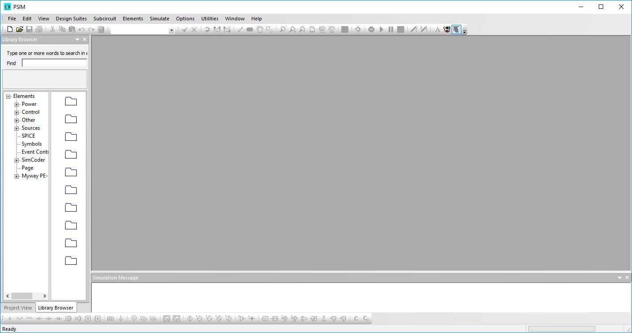Expand the Myway PE- tree node

16,176
